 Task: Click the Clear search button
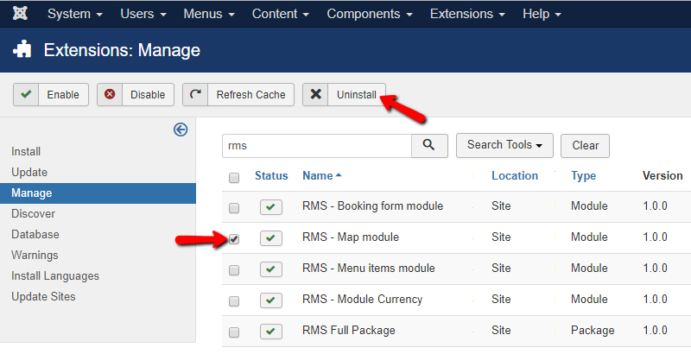[585, 146]
